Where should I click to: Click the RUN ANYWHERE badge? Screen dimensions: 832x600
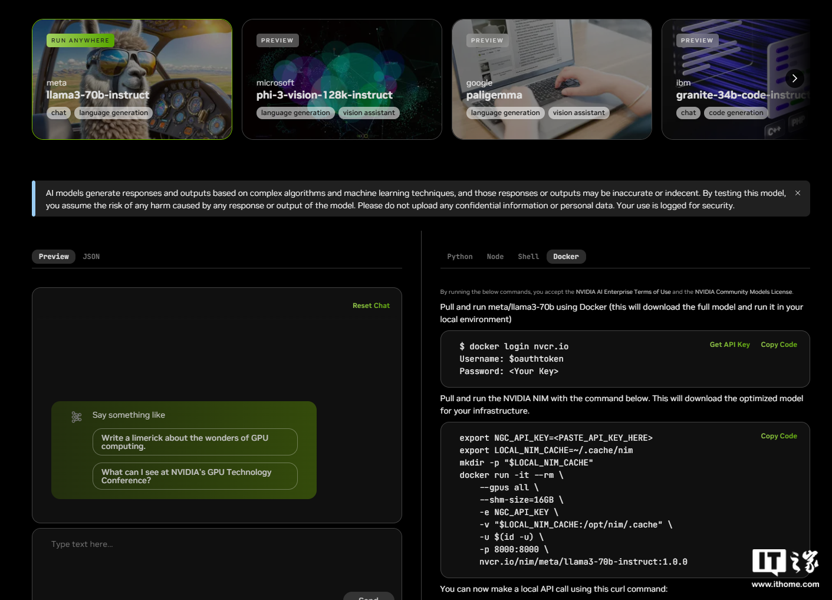[80, 41]
